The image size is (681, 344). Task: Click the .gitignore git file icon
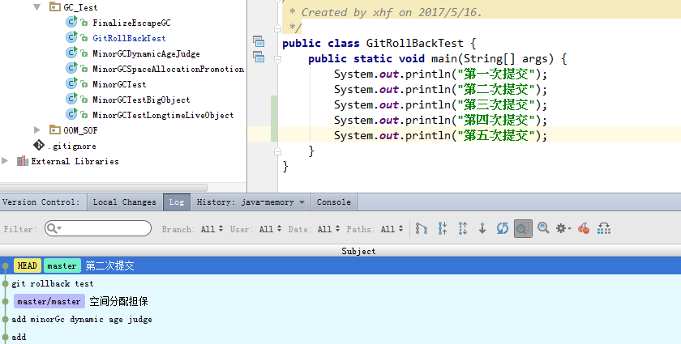pyautogui.click(x=39, y=145)
